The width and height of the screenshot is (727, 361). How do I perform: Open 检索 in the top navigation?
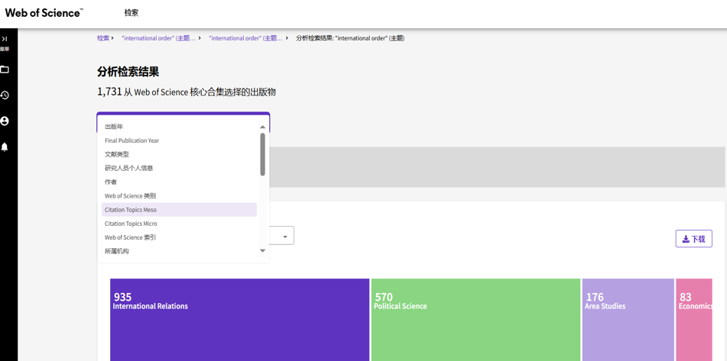coord(131,13)
